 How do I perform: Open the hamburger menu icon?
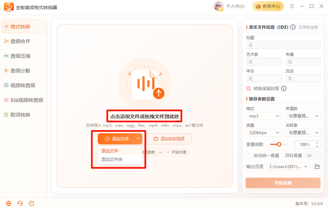point(292,6)
